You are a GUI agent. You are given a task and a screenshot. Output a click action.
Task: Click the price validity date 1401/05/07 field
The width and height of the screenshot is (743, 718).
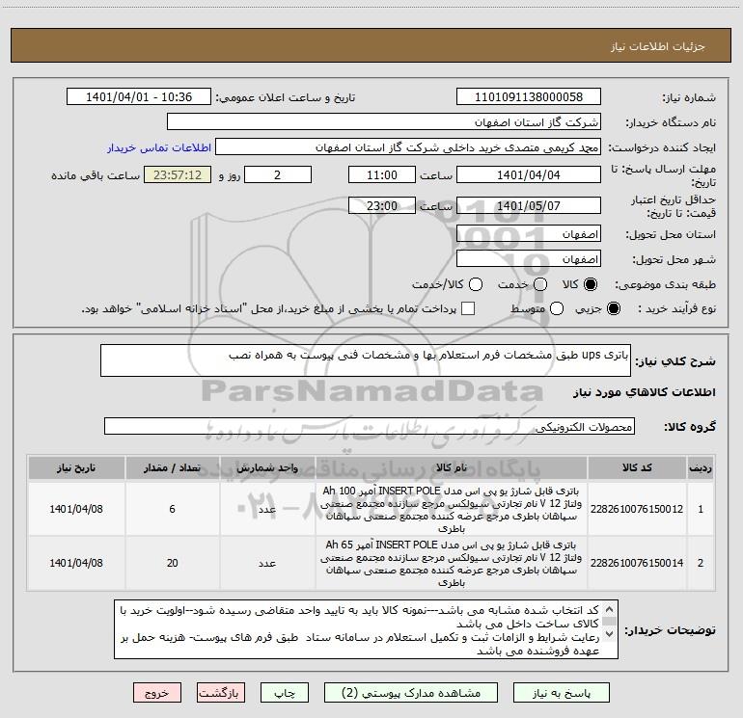click(x=529, y=205)
